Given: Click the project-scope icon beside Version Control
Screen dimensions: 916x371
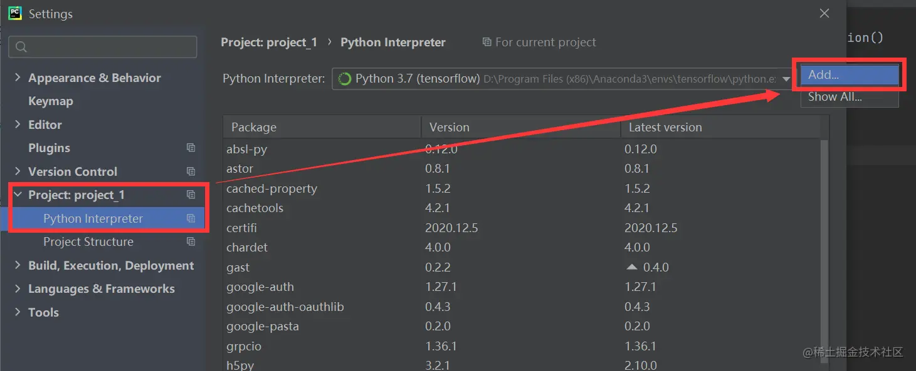Looking at the screenshot, I should [x=191, y=171].
